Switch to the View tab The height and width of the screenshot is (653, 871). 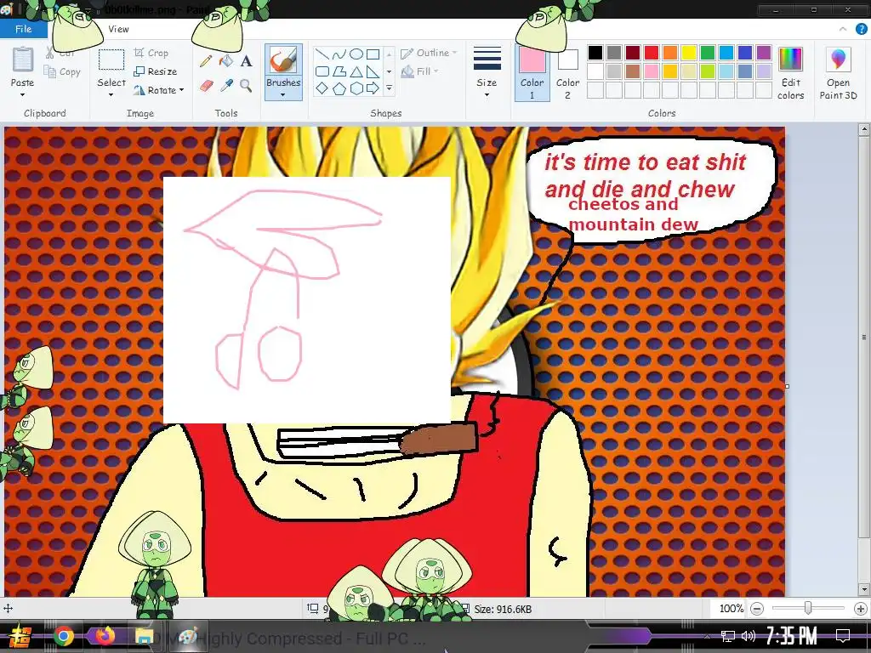click(118, 29)
